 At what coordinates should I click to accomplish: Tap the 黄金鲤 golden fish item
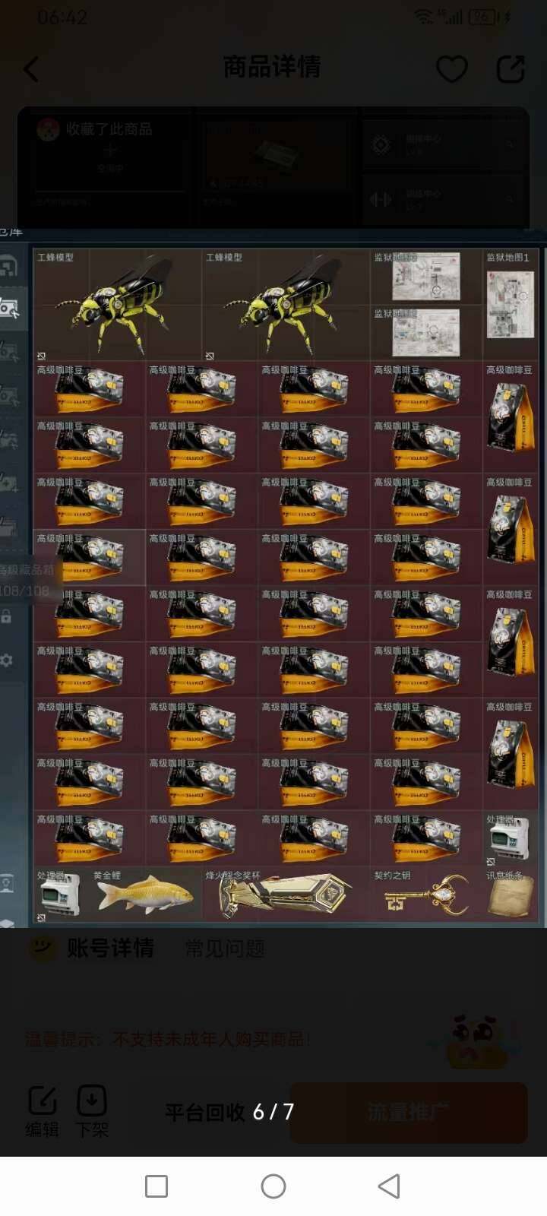[144, 896]
